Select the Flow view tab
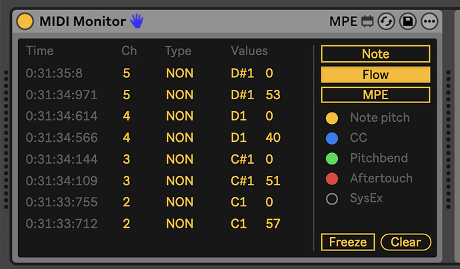This screenshot has width=460, height=269. [375, 74]
